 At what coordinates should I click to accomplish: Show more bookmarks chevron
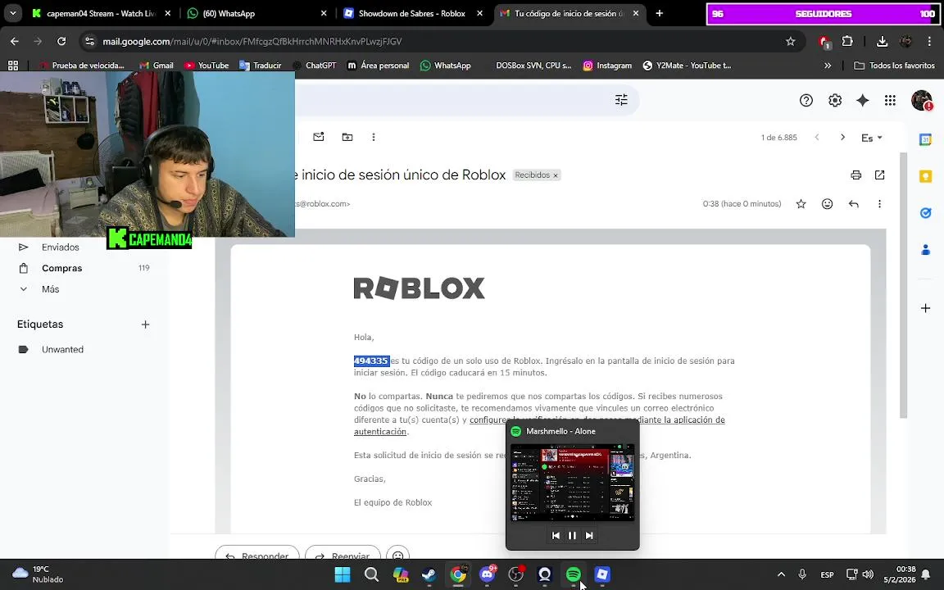[x=827, y=66]
